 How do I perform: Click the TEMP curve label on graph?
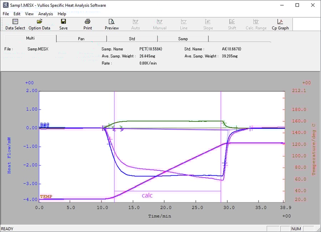pyautogui.click(x=46, y=196)
